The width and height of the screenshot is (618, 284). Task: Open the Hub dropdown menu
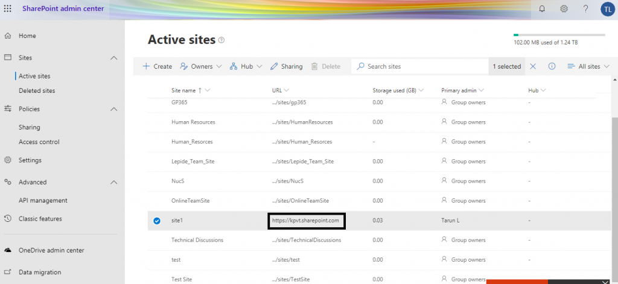tap(246, 66)
